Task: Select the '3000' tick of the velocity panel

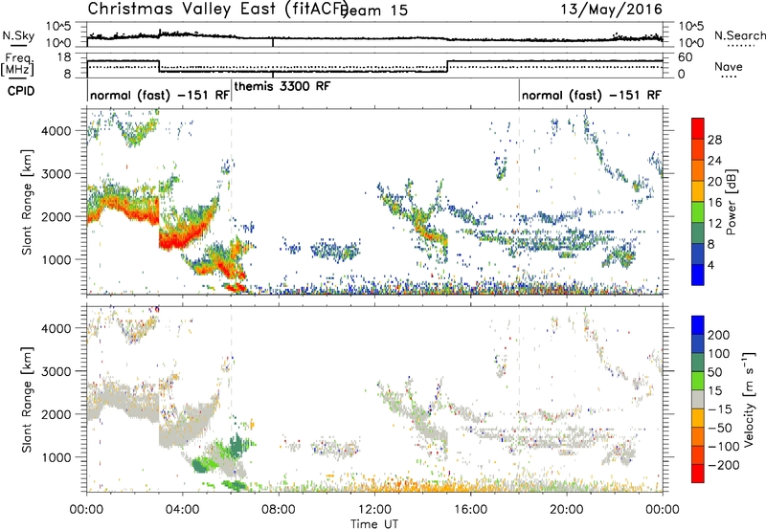Action: point(56,371)
